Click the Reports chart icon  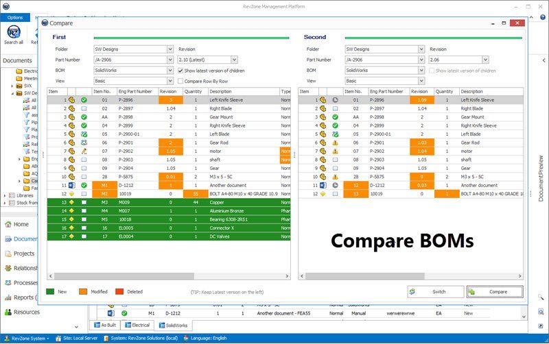[8, 297]
